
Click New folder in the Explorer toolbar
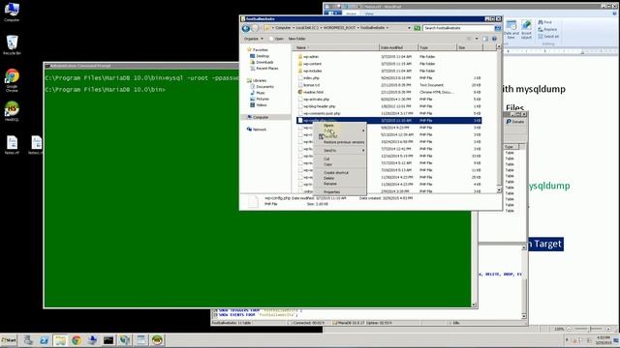pos(297,39)
